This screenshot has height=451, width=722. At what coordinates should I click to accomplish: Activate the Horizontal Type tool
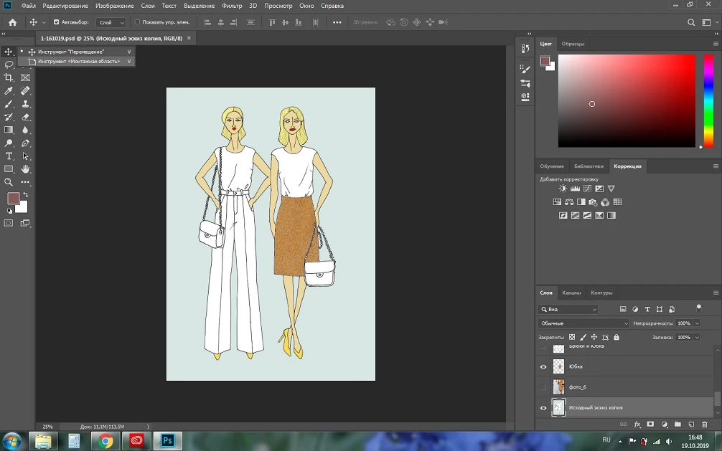tap(9, 156)
